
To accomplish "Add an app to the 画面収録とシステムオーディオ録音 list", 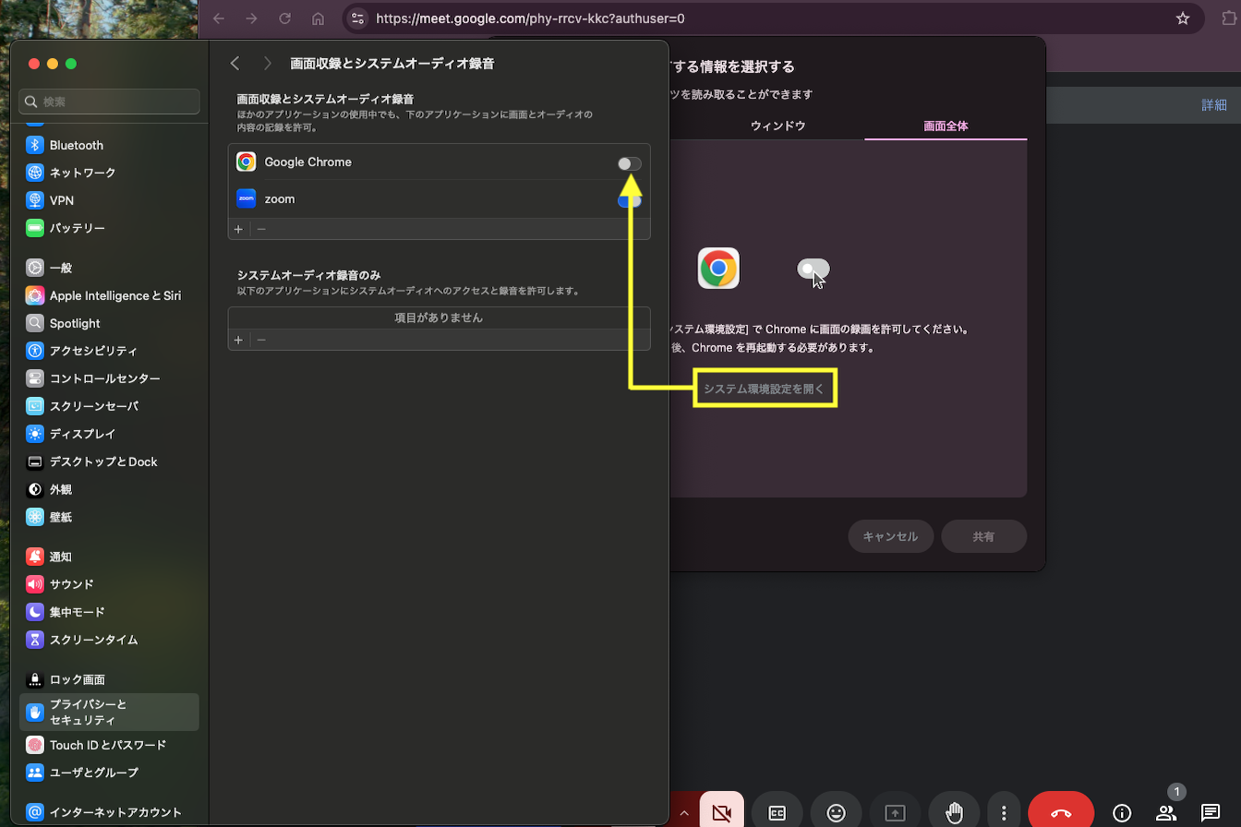I will pyautogui.click(x=238, y=229).
